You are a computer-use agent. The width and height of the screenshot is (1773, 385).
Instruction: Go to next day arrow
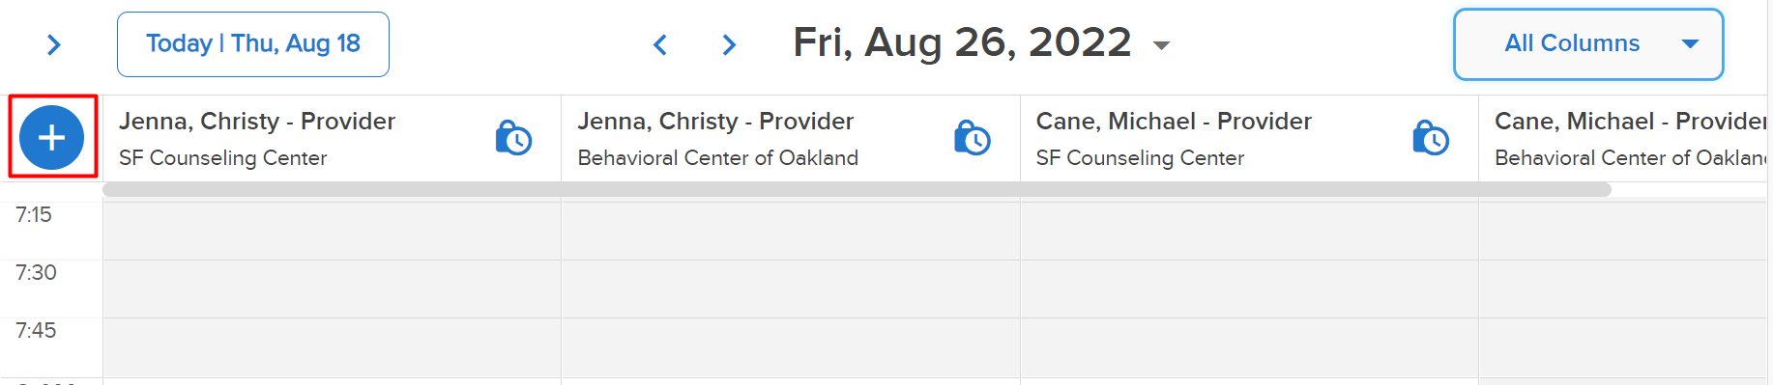click(730, 44)
